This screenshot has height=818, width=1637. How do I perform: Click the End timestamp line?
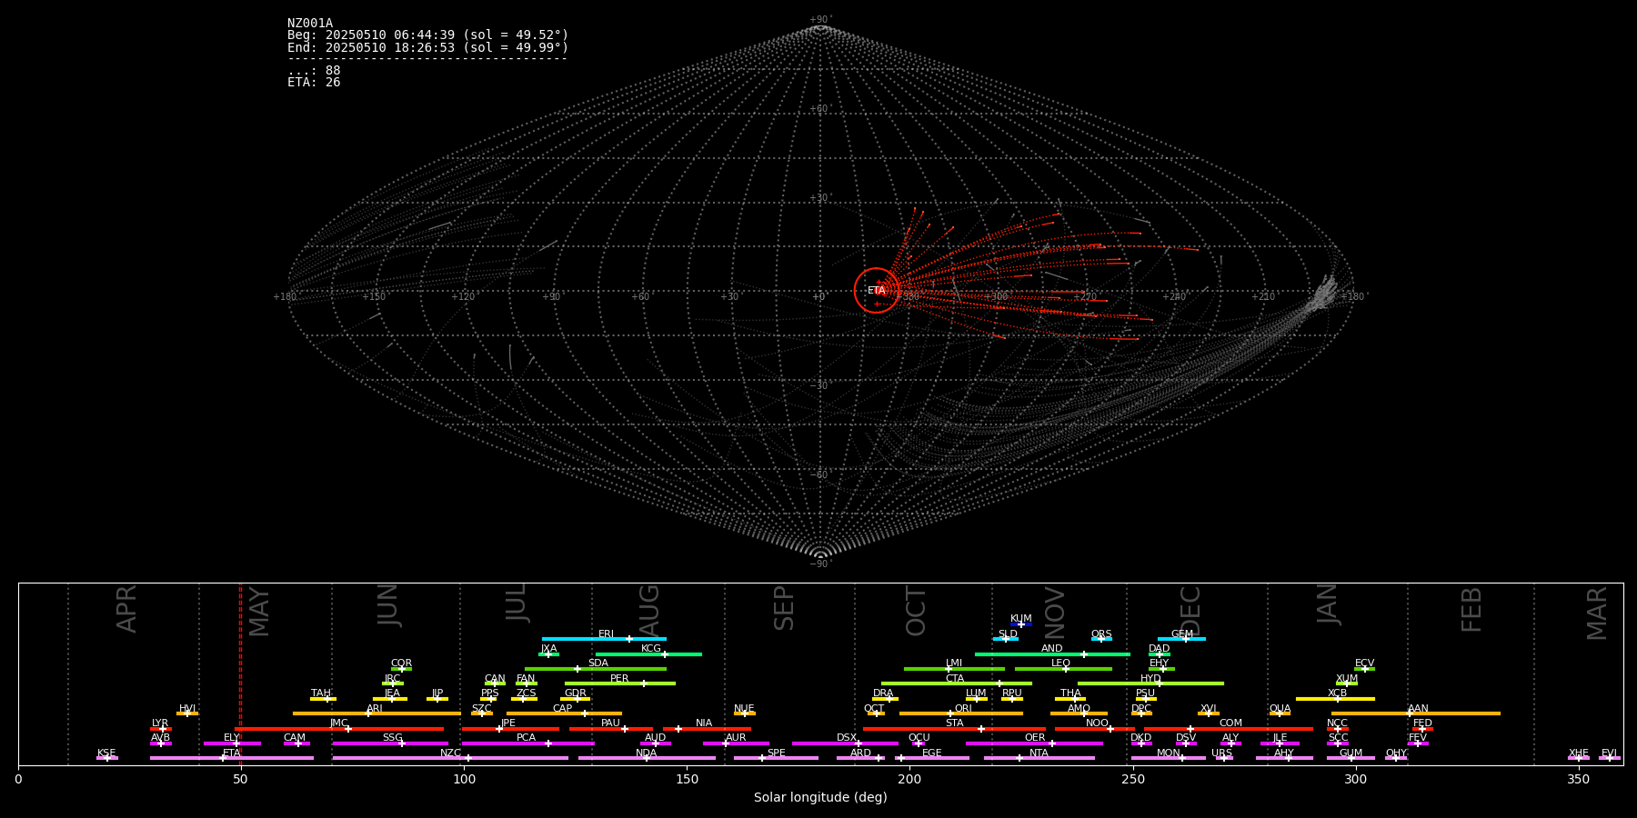point(427,47)
